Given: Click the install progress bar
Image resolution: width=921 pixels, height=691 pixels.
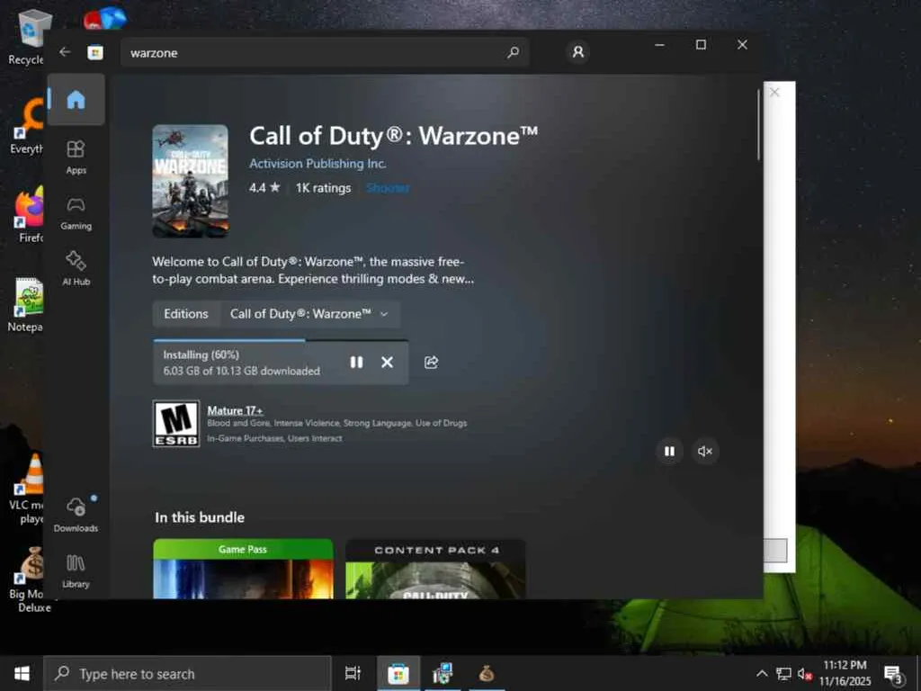Looking at the screenshot, I should click(x=281, y=340).
